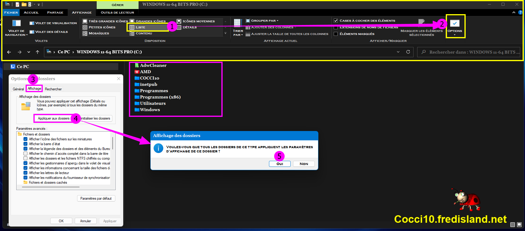The height and width of the screenshot is (231, 525).
Task: Expand the layout gallery more arrow
Action: pos(225,33)
